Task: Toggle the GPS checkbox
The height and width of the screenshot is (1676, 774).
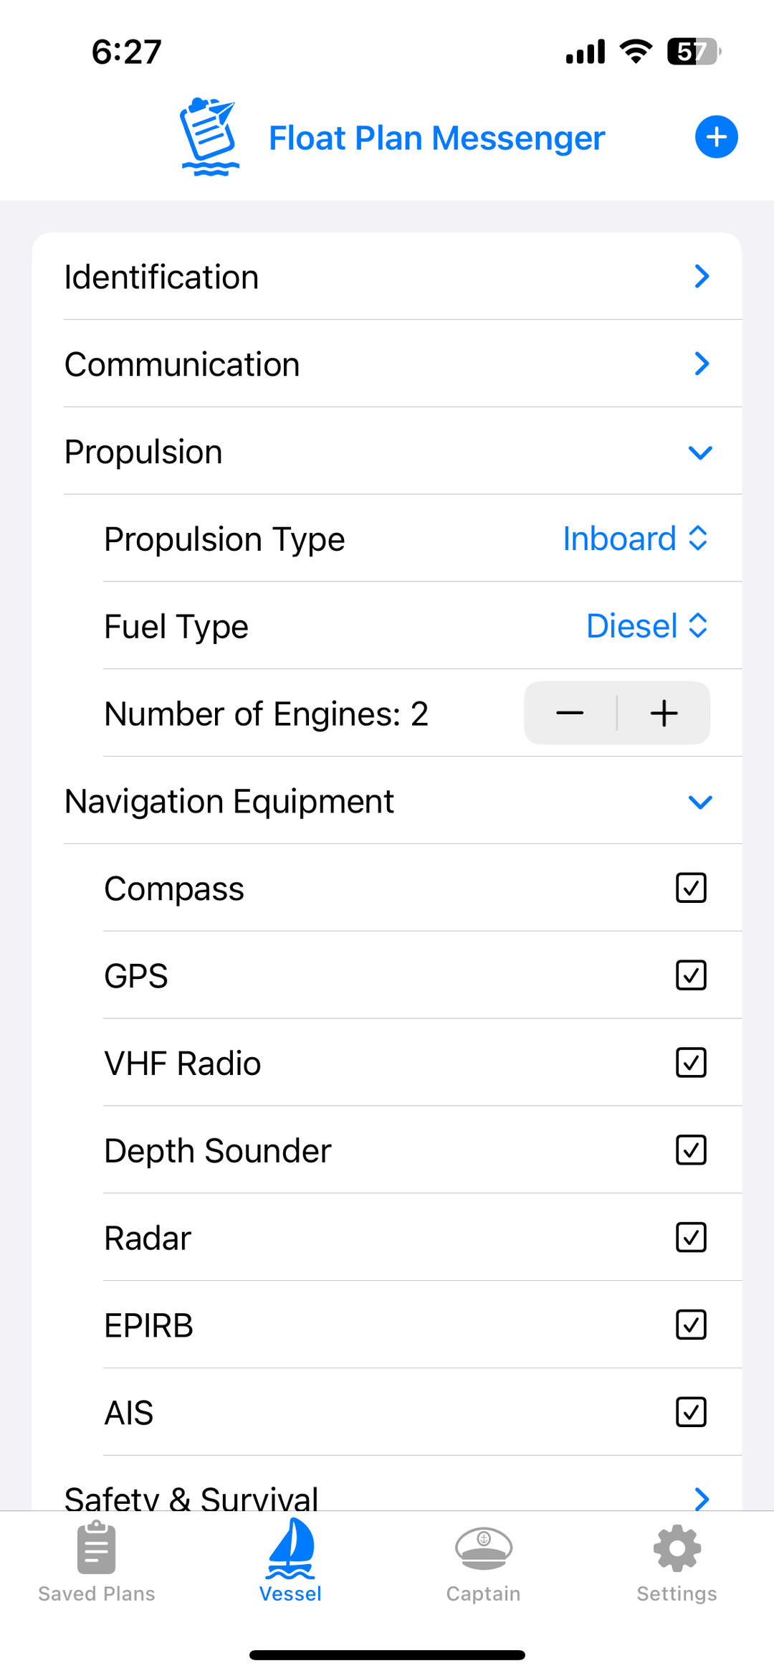Action: tap(691, 975)
